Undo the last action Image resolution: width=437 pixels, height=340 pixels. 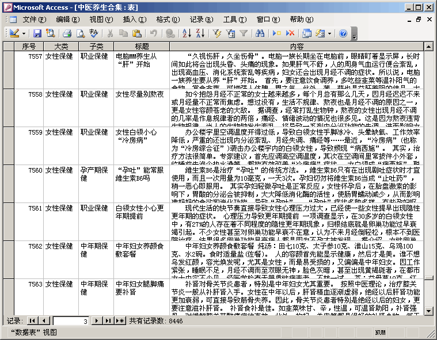[154, 33]
